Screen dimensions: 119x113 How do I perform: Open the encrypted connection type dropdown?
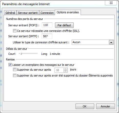[93, 42]
